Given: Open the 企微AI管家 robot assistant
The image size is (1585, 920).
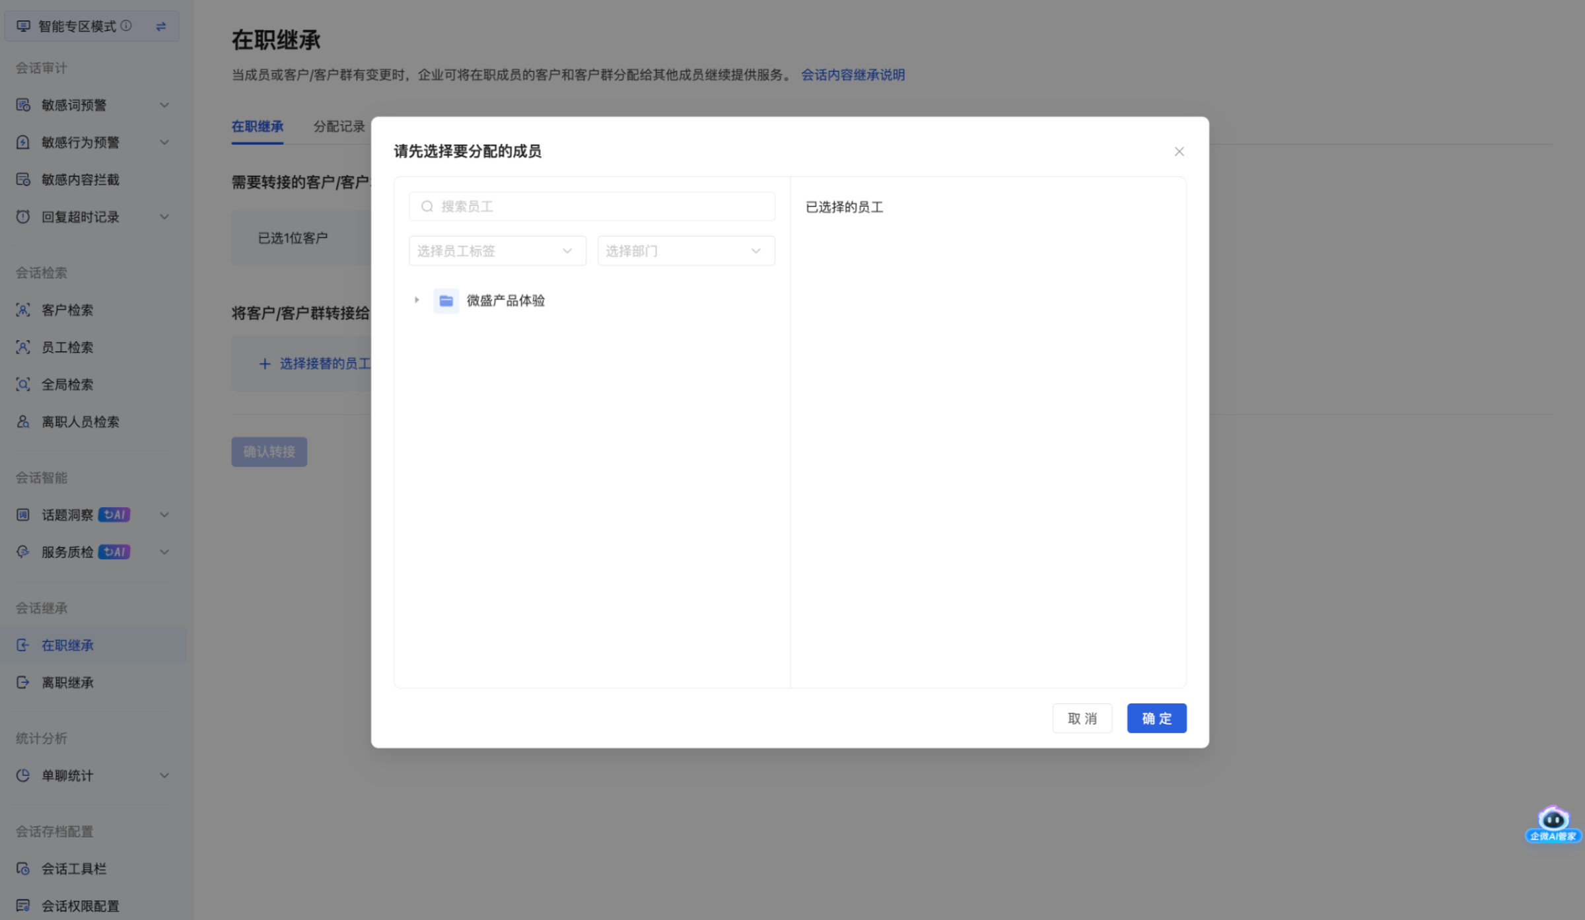Looking at the screenshot, I should 1553,824.
